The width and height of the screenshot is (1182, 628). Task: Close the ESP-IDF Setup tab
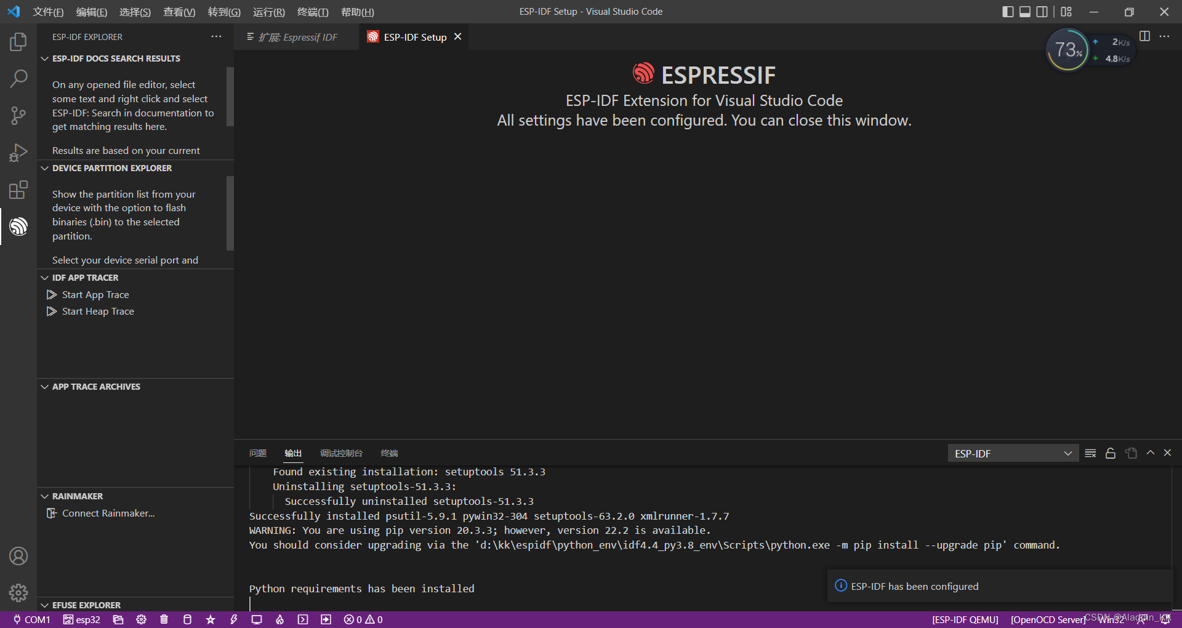(x=457, y=37)
